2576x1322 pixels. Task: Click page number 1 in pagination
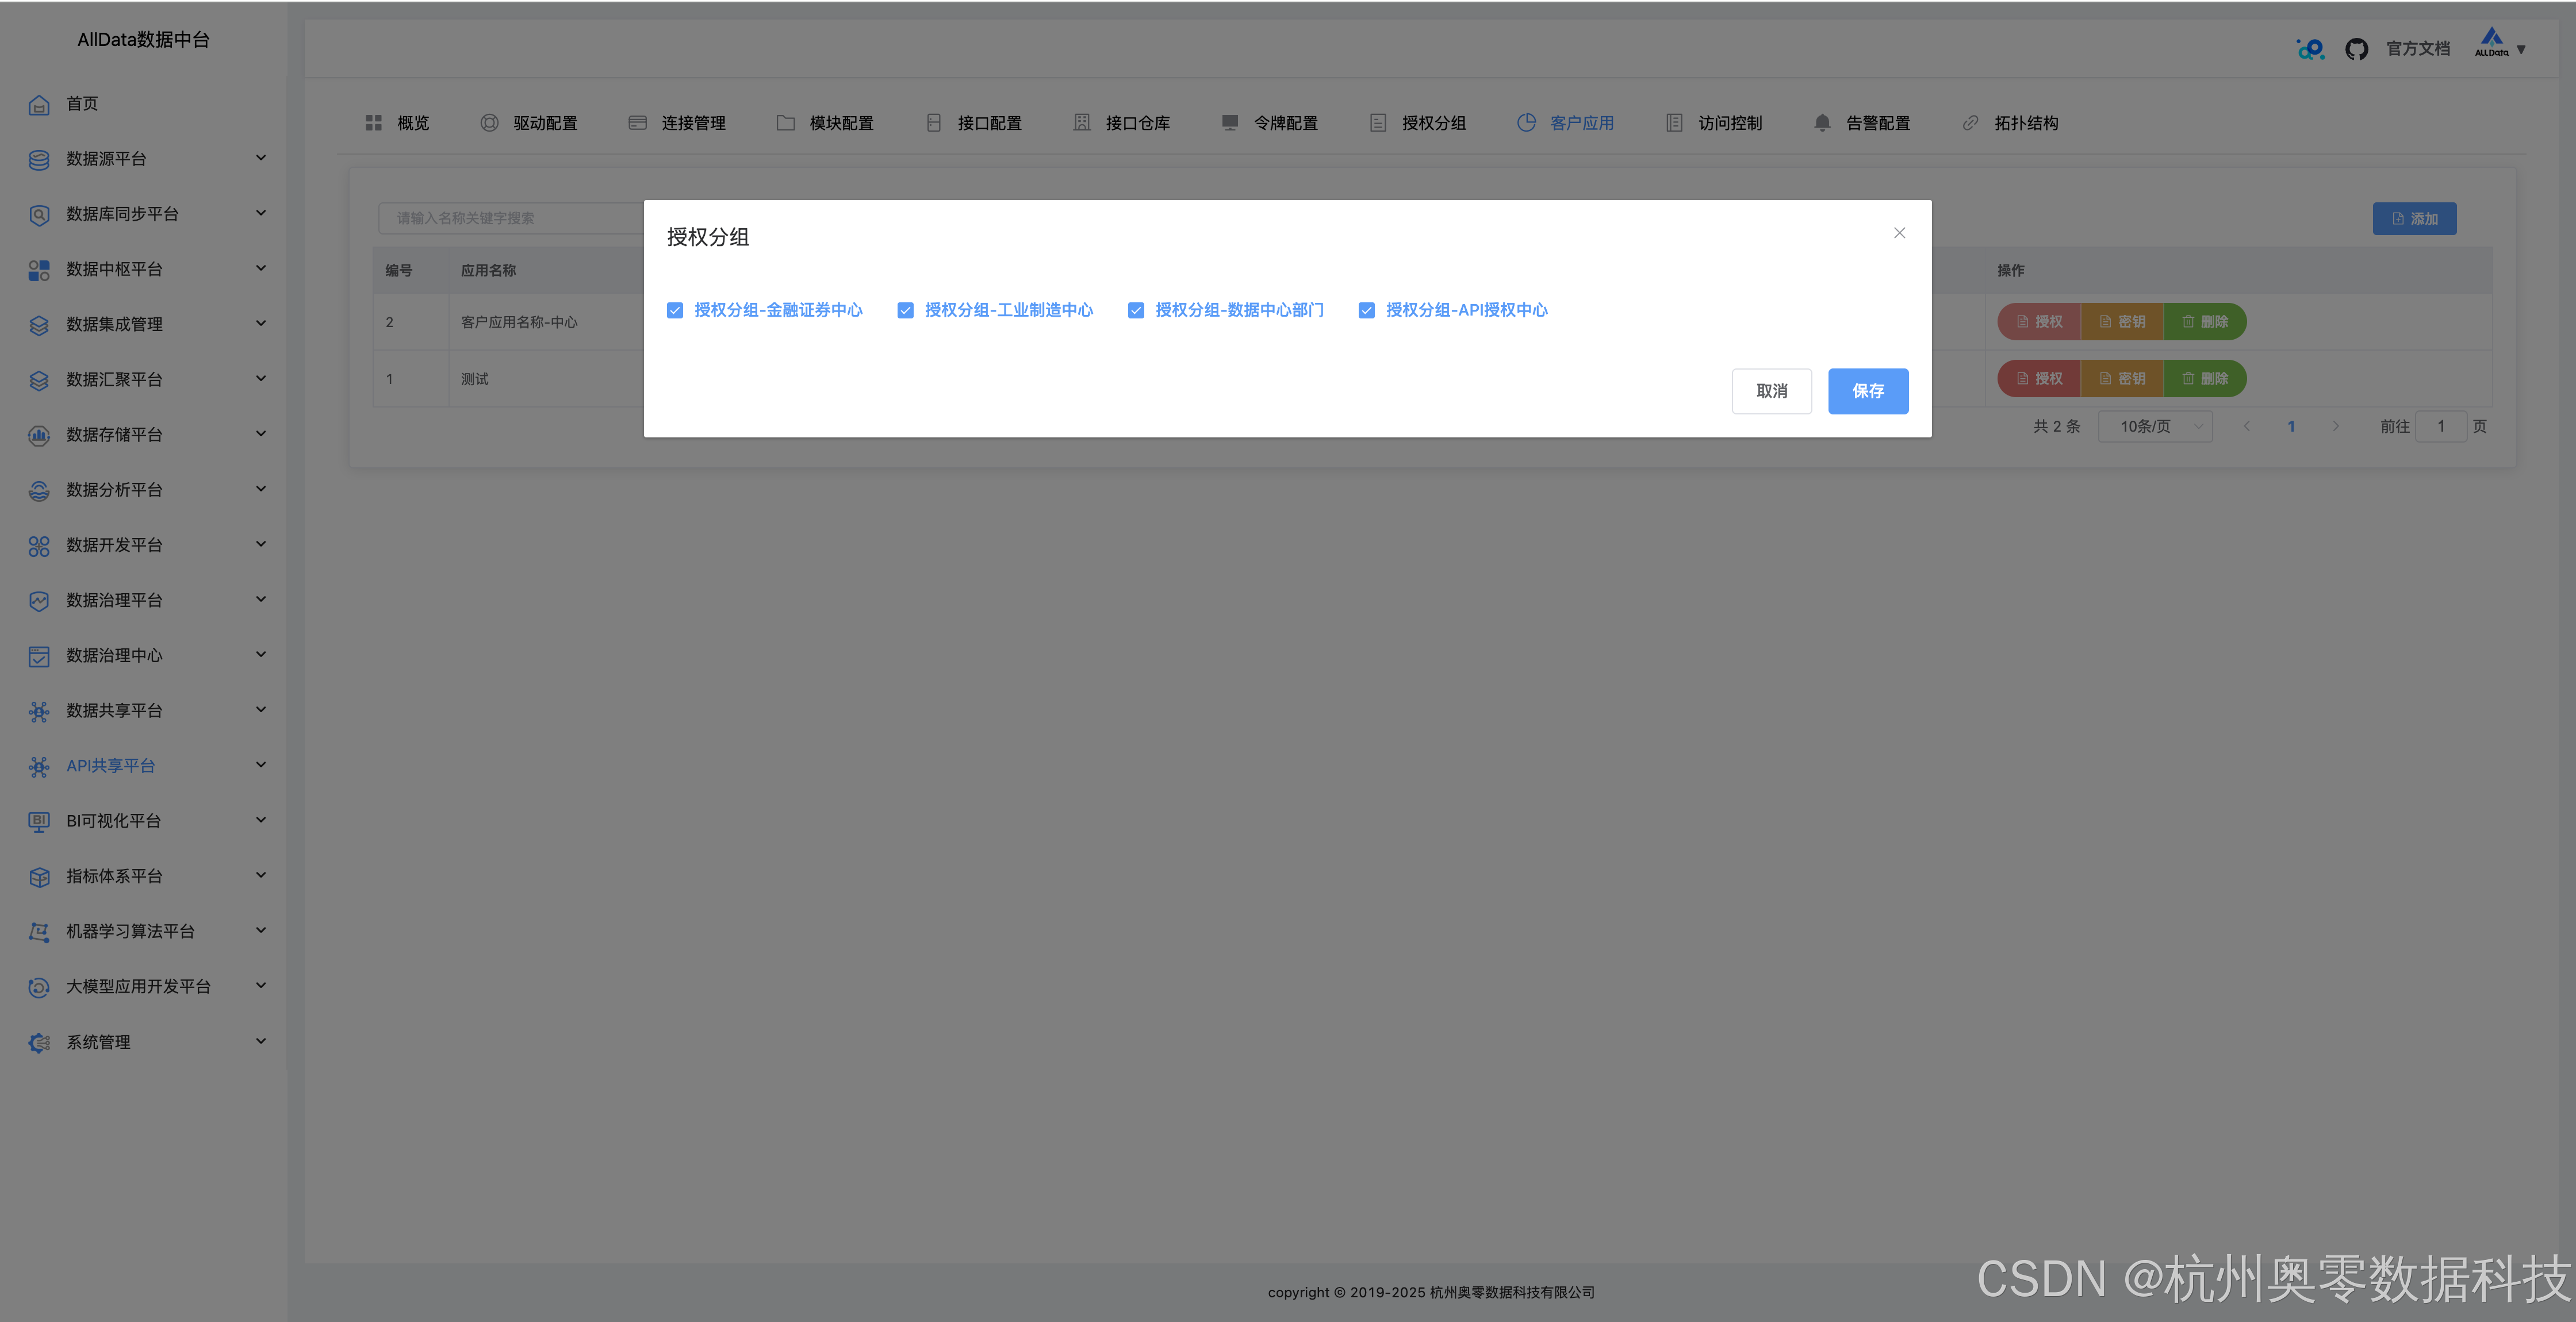coord(2291,425)
